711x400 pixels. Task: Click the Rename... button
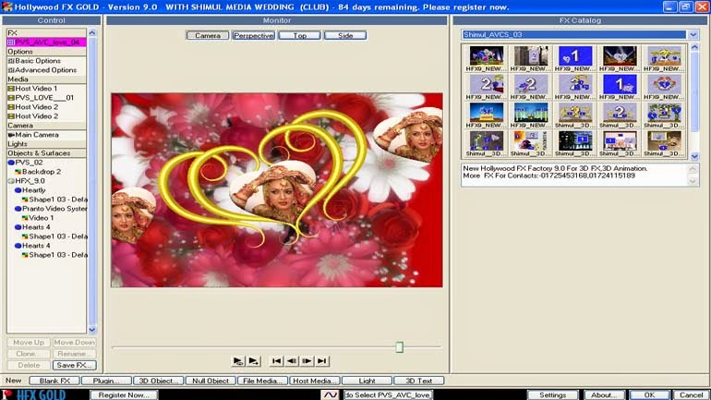(x=75, y=354)
